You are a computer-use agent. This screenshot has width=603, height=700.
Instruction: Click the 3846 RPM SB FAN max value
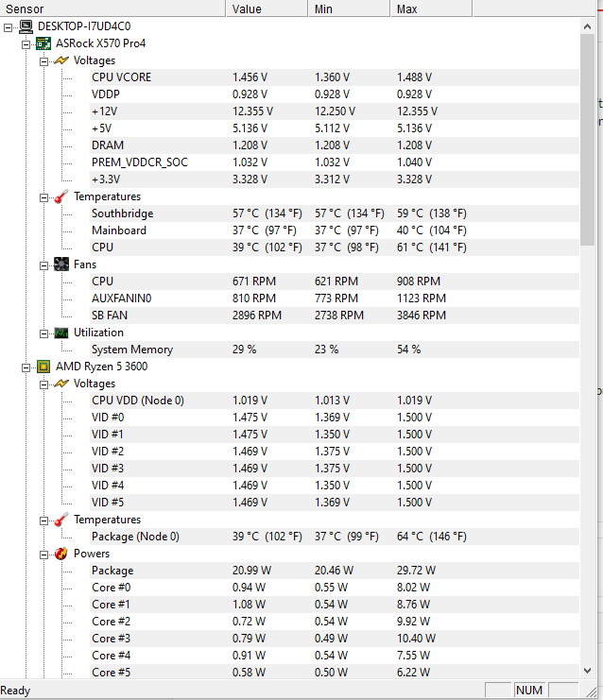[x=422, y=316]
